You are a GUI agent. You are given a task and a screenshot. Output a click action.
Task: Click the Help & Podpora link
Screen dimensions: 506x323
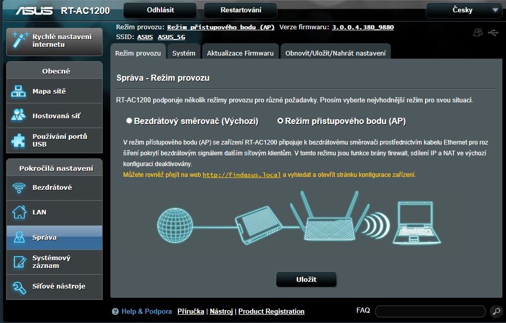(146, 311)
